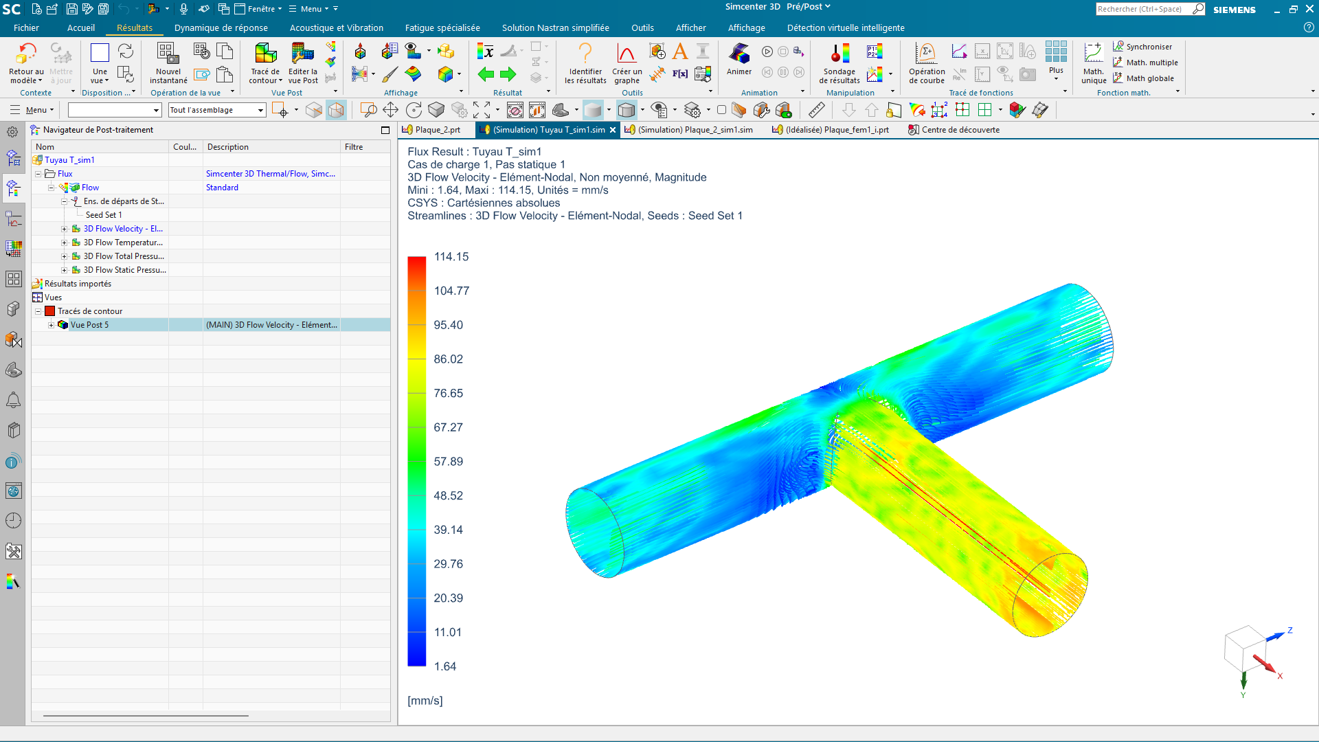Click Math globale button
1319x742 pixels.
click(1143, 78)
